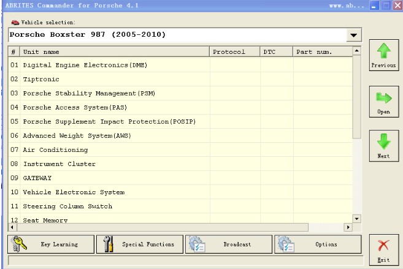Viewport: 403px width, 269px height.
Task: Launch Special Functions
Action: tap(140, 244)
